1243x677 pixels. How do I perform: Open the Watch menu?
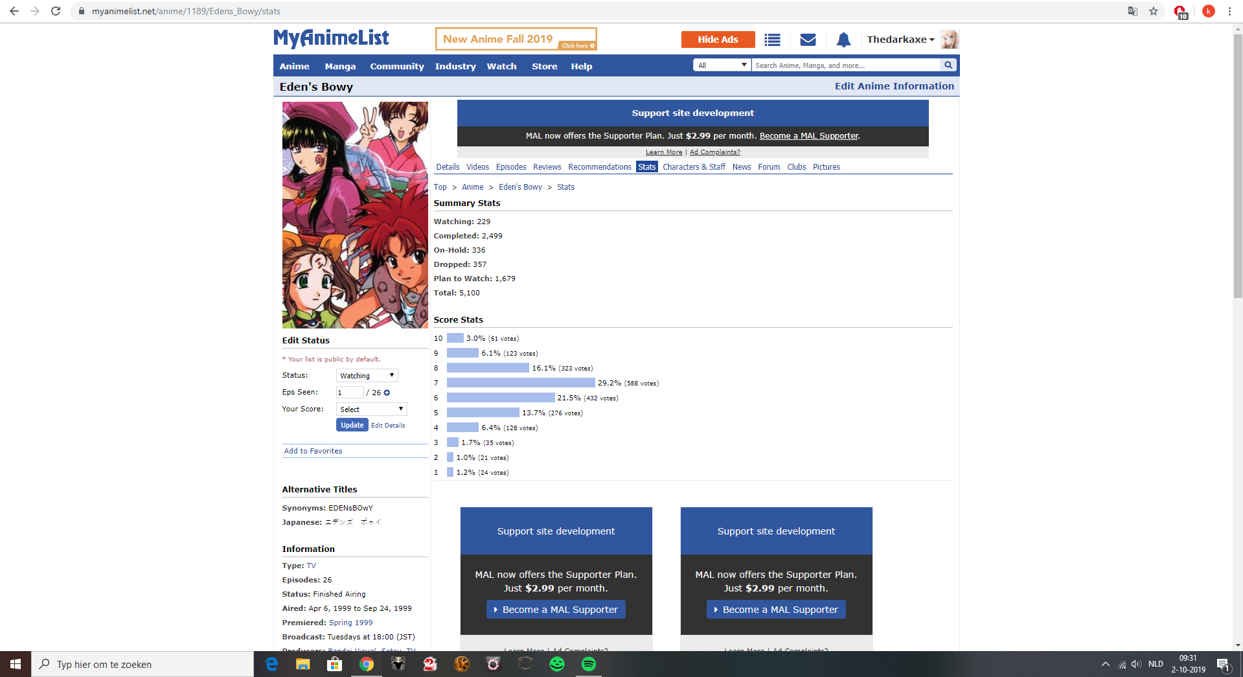tap(502, 66)
